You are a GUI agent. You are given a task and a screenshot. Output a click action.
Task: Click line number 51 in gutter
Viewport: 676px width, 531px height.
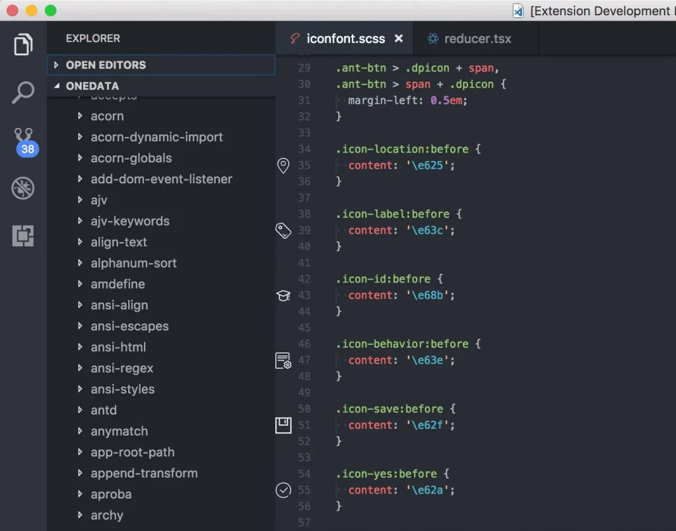304,425
